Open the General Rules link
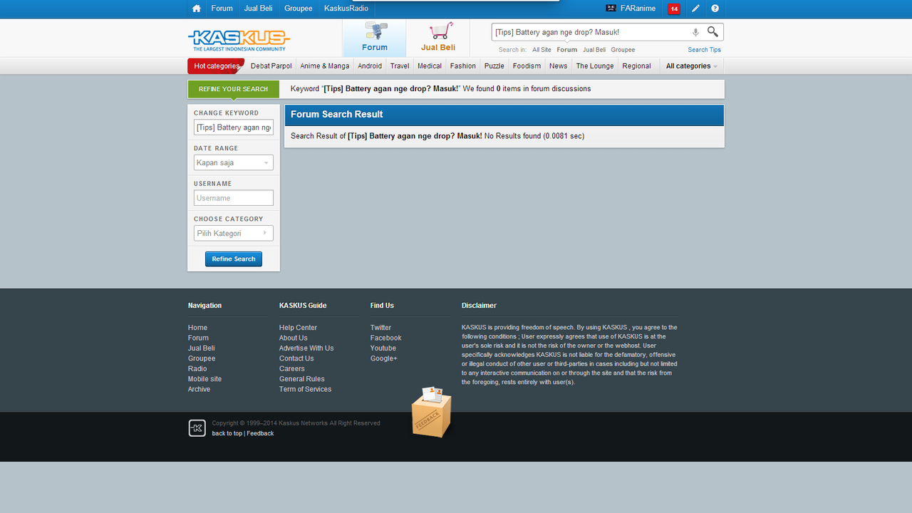 pos(302,379)
